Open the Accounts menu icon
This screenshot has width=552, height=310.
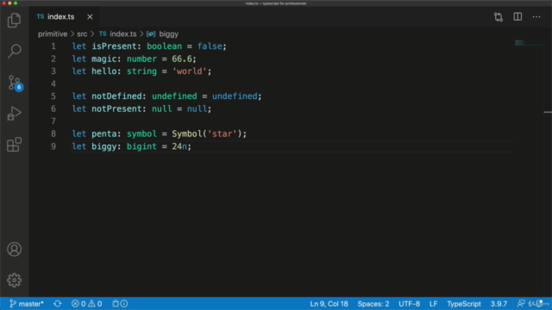click(x=14, y=249)
